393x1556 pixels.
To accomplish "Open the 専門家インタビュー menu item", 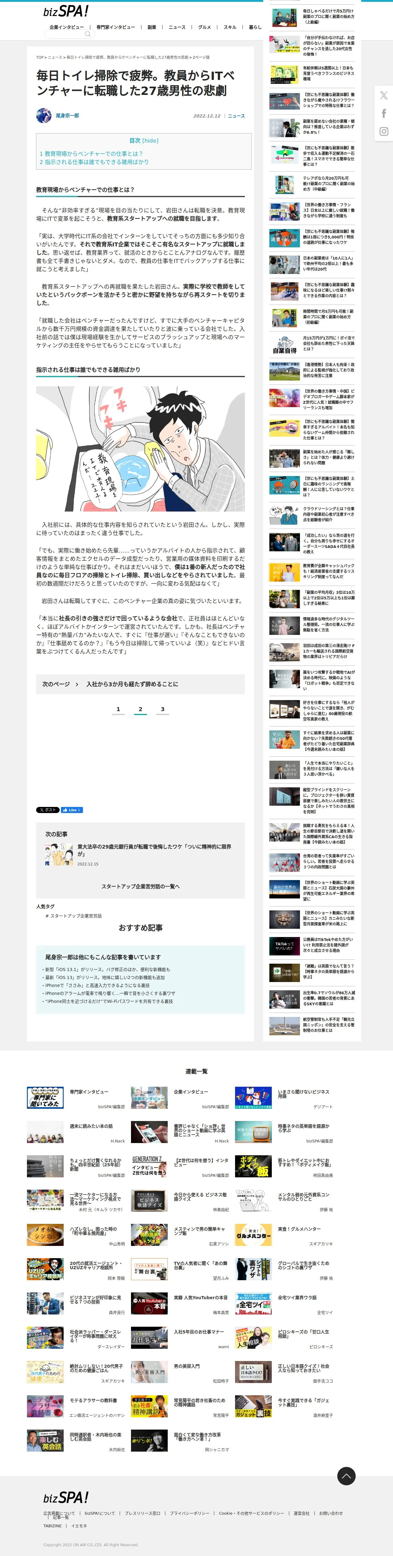I will pyautogui.click(x=116, y=27).
